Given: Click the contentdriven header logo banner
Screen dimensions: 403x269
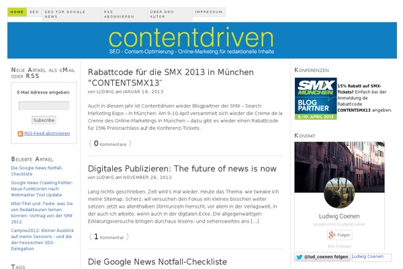Looking at the screenshot, I should tap(202, 40).
